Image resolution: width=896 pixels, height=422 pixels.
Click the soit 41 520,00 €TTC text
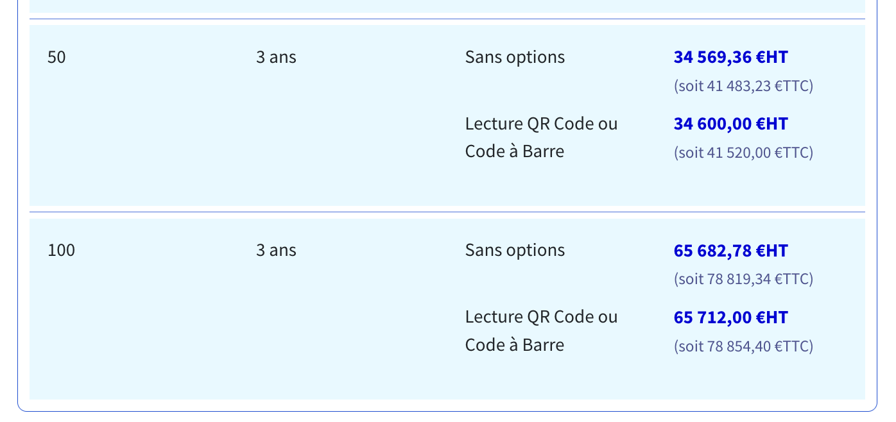743,153
